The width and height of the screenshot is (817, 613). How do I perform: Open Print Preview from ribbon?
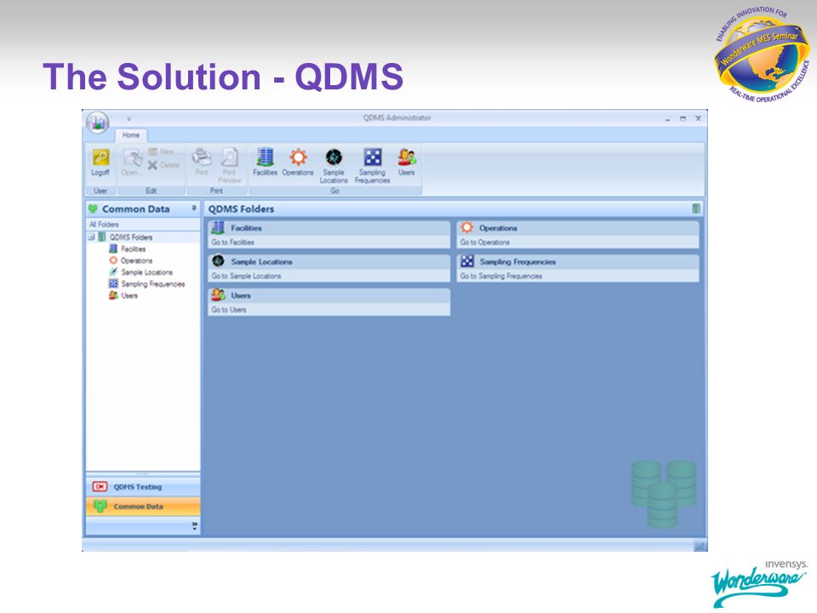[229, 163]
